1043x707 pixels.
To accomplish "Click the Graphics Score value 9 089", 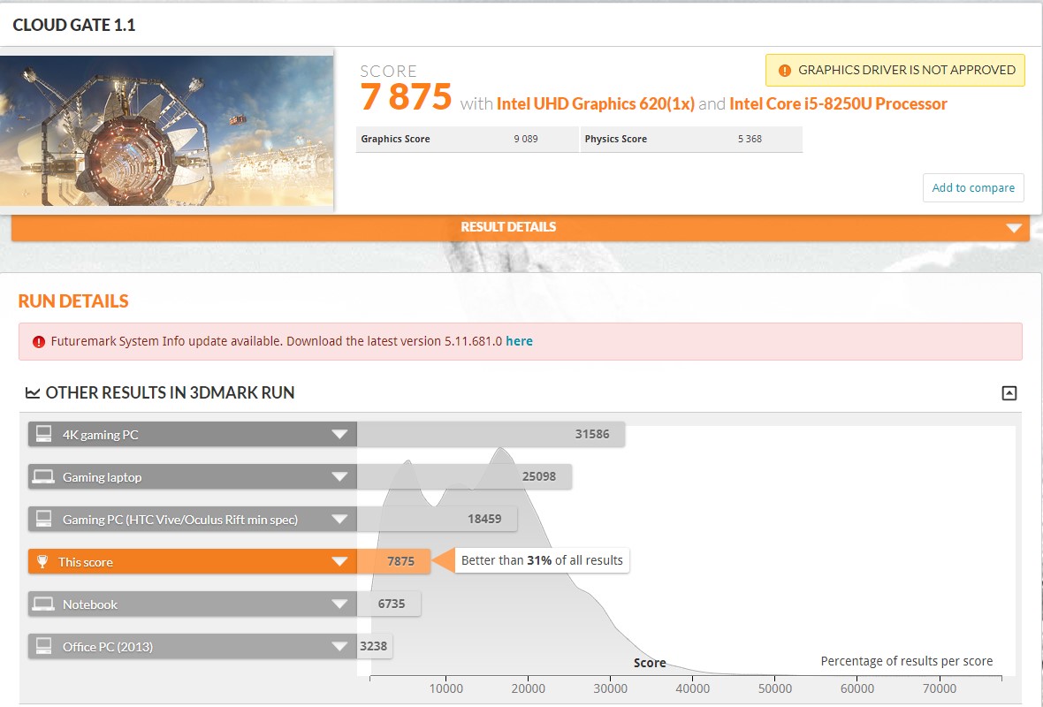I will pyautogui.click(x=526, y=139).
